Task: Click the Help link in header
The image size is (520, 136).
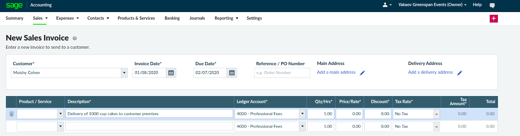Action: pyautogui.click(x=477, y=5)
